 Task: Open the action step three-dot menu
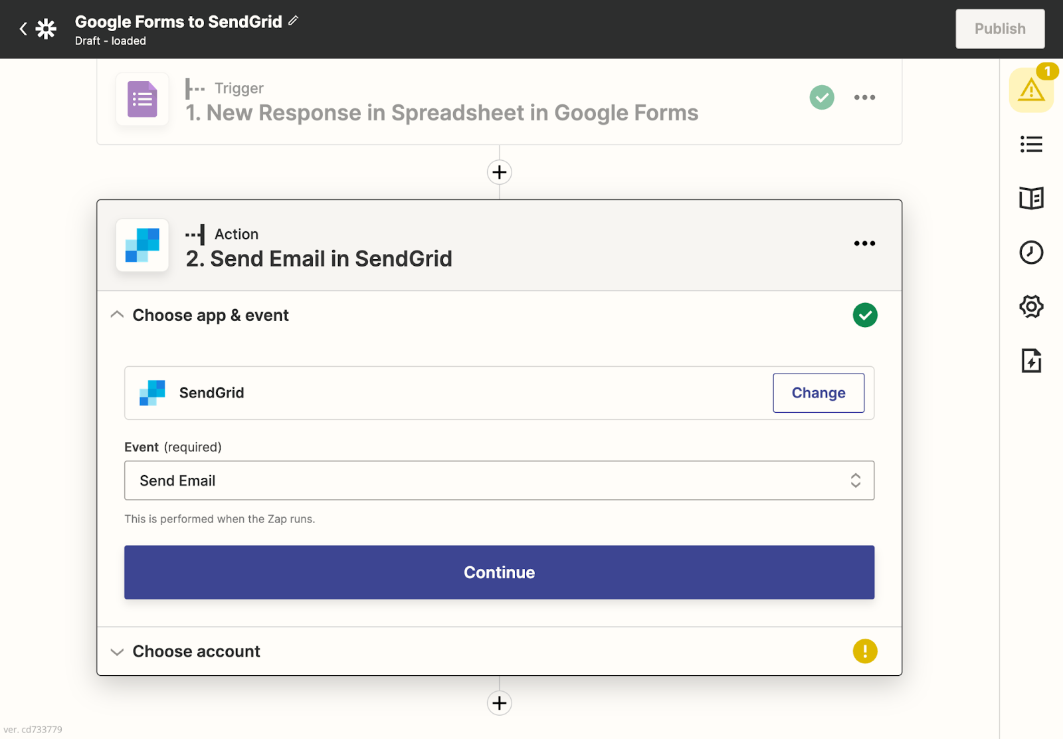[x=864, y=243]
